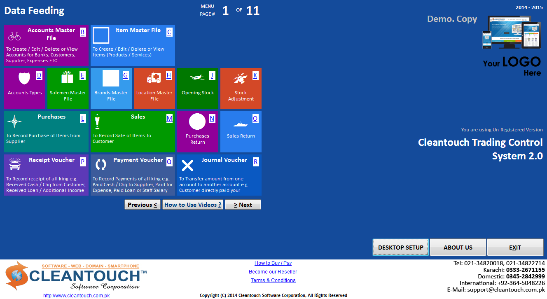The width and height of the screenshot is (547, 299).
Task: Click shortcut letter J on Opening Stock
Action: [212, 75]
